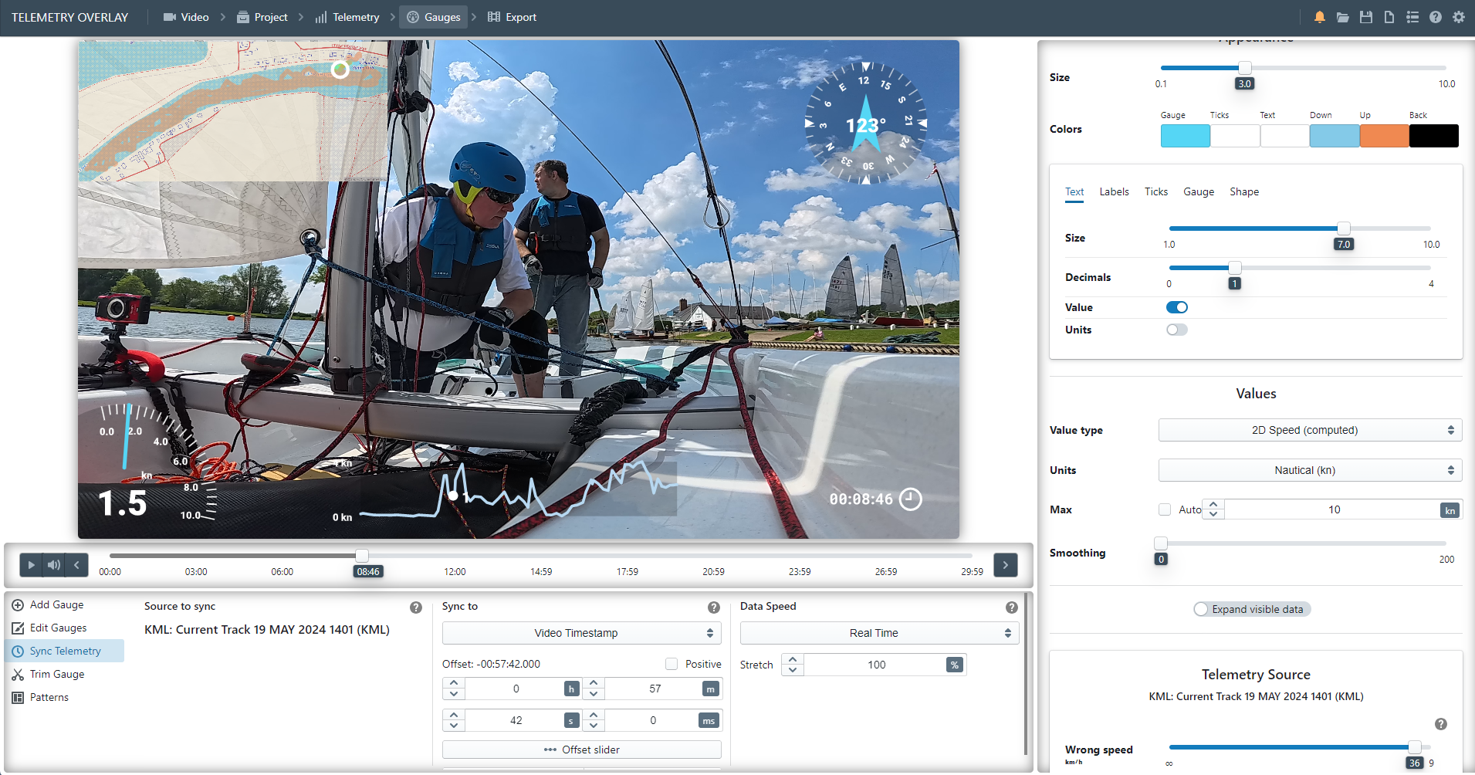Screen dimensions: 1475x775
Task: Disable the Value toggle switch
Action: coord(1176,307)
